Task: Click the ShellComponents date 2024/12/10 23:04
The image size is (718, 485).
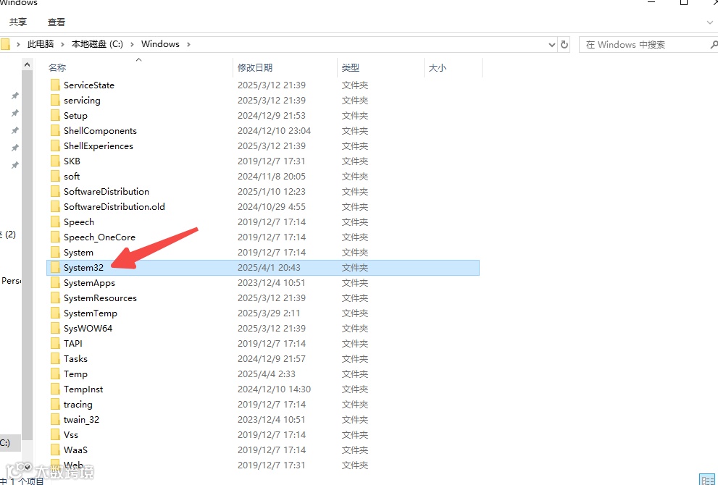Action: [x=274, y=131]
